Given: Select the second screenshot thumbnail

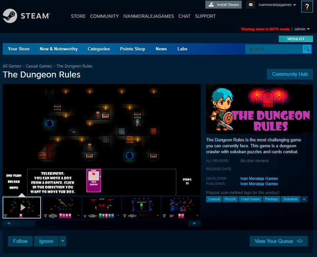Looking at the screenshot, I should pyautogui.click(x=62, y=208).
